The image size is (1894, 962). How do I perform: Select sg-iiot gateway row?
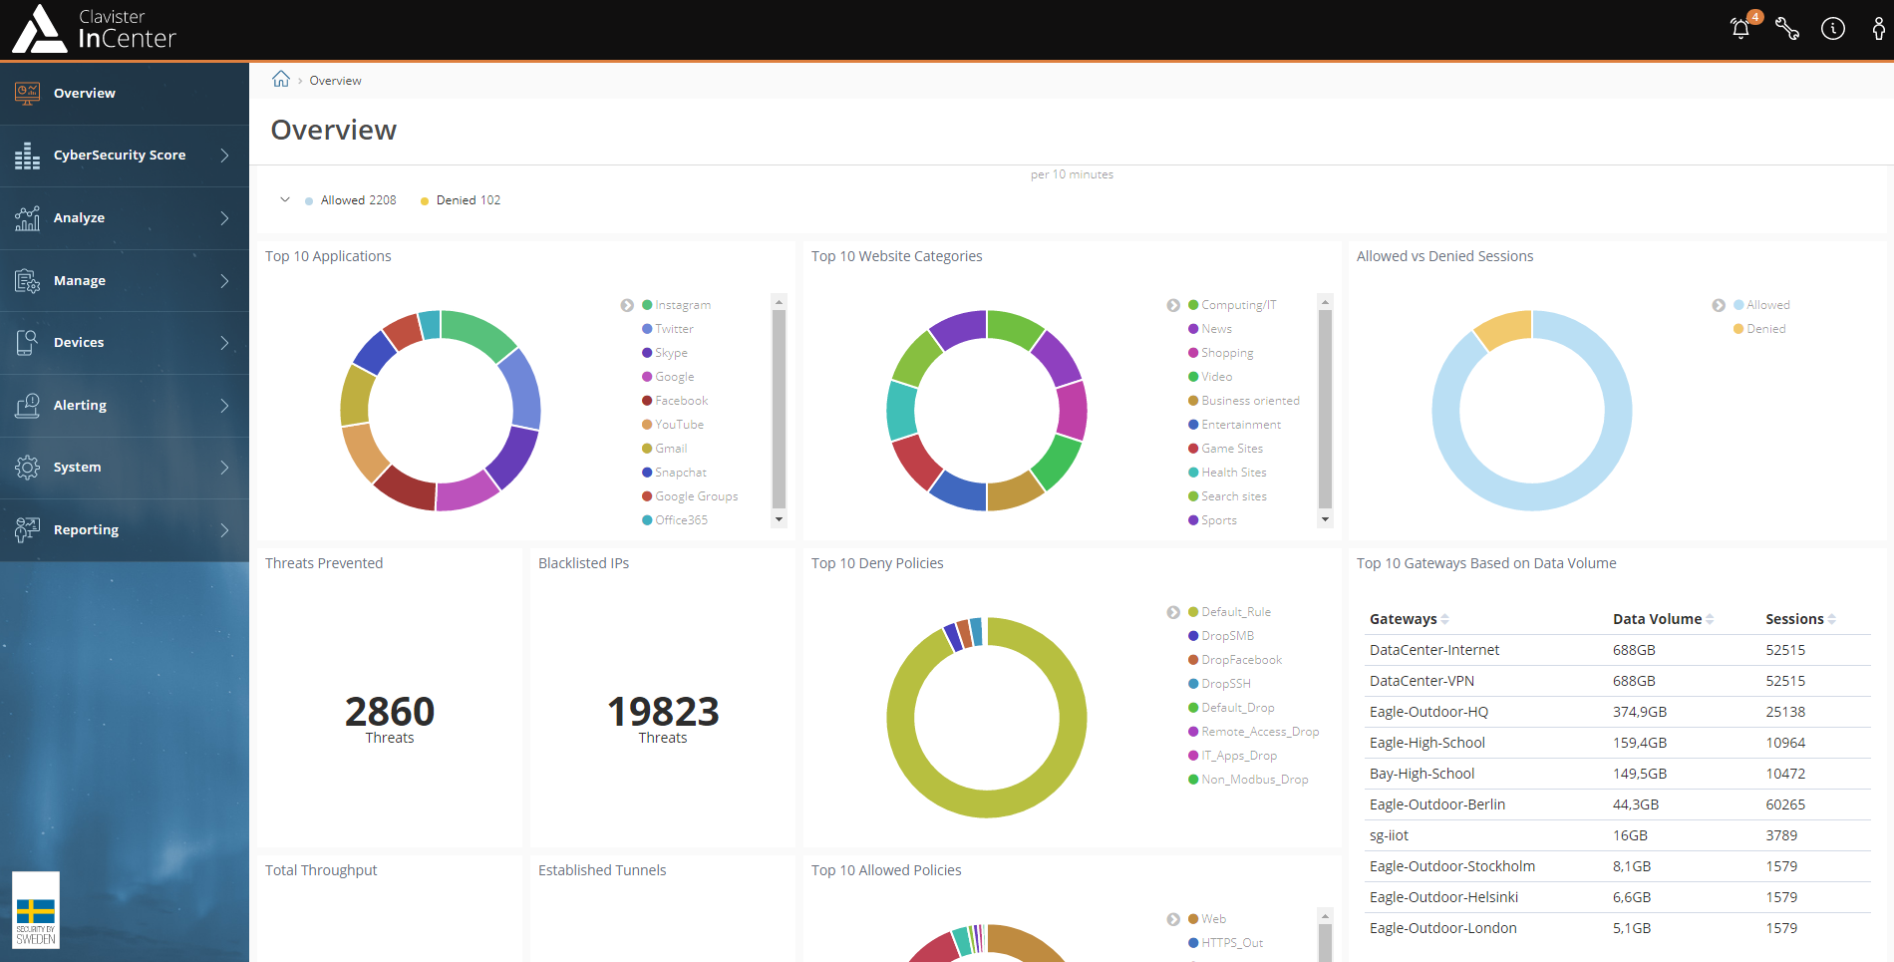[x=1617, y=835]
